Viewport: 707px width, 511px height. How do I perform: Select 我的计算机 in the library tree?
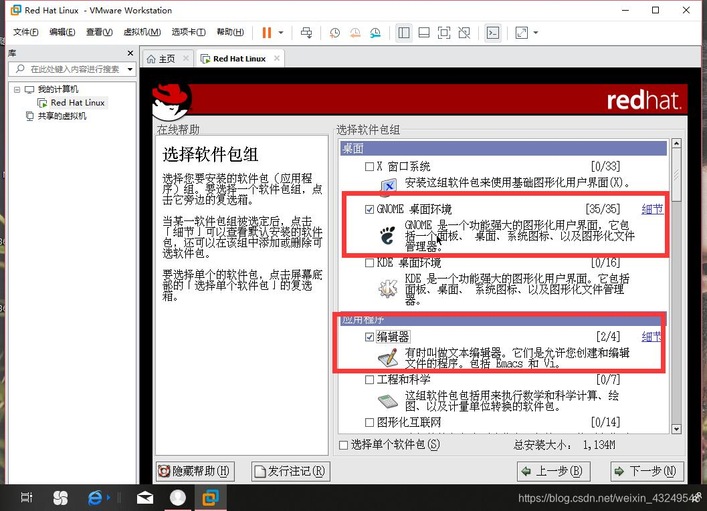(58, 89)
